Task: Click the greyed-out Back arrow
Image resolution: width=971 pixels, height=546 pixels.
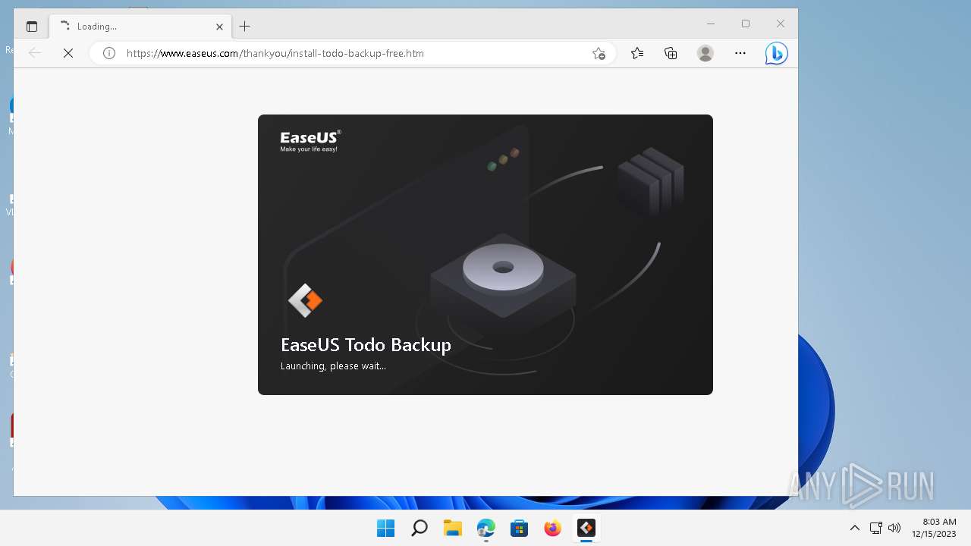Action: [x=34, y=53]
